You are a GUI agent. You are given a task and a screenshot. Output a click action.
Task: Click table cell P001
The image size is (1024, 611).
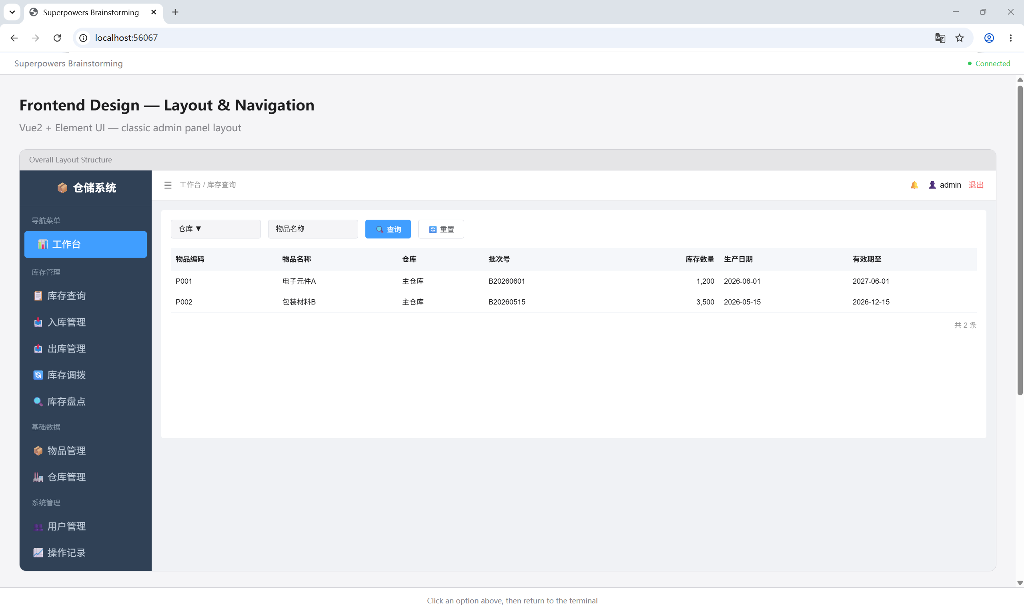[x=184, y=281]
